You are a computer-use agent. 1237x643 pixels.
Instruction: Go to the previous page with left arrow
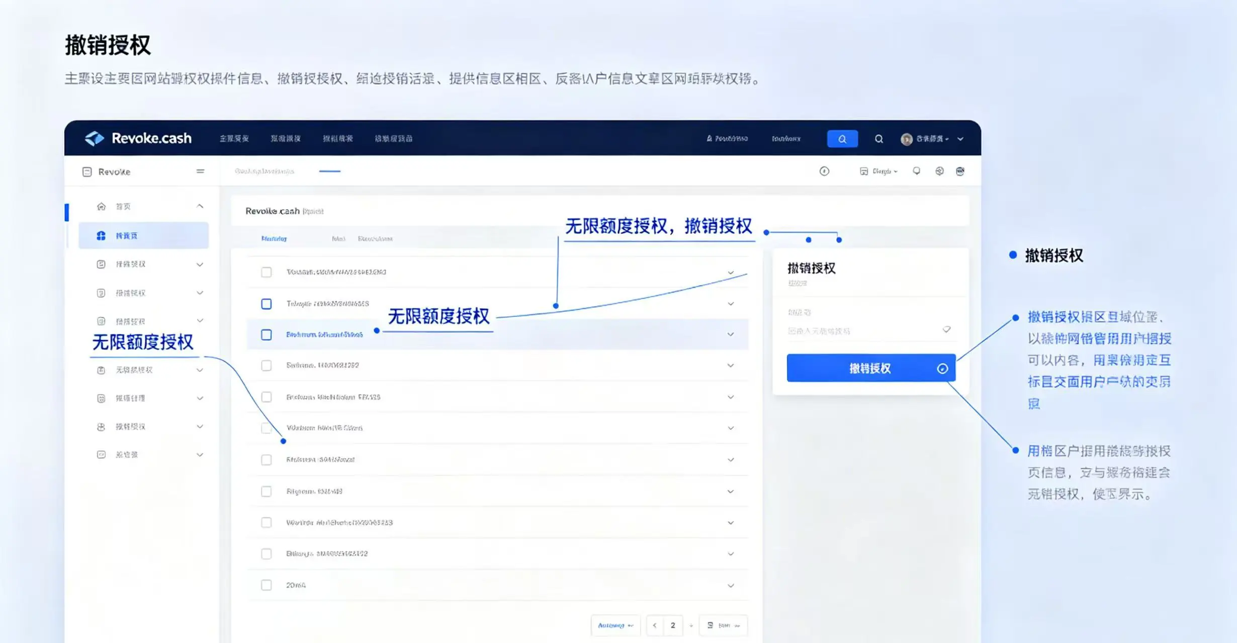click(654, 625)
